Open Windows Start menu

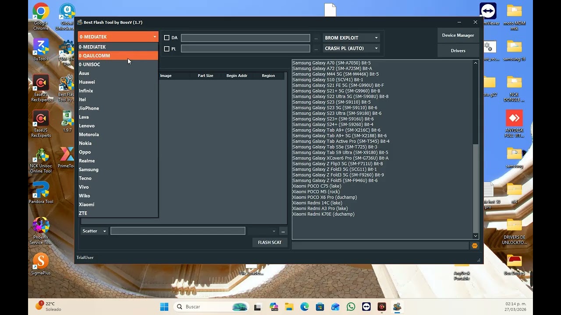click(164, 307)
